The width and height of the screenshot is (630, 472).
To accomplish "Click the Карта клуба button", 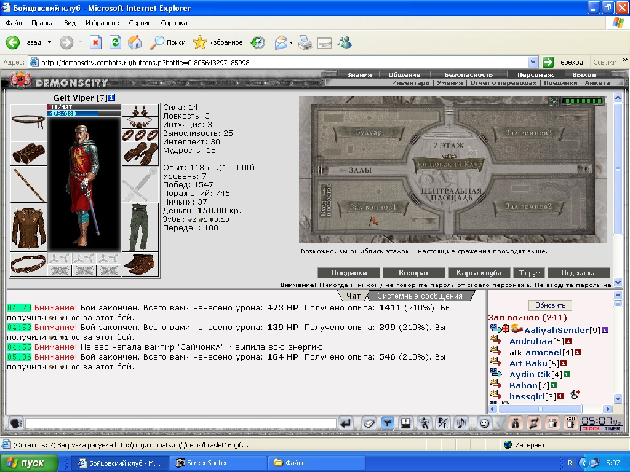I will (x=479, y=273).
